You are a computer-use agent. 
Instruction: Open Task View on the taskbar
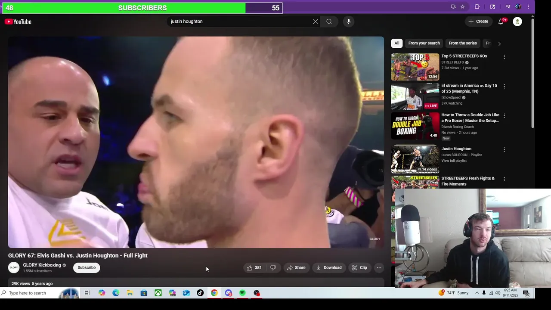click(87, 293)
